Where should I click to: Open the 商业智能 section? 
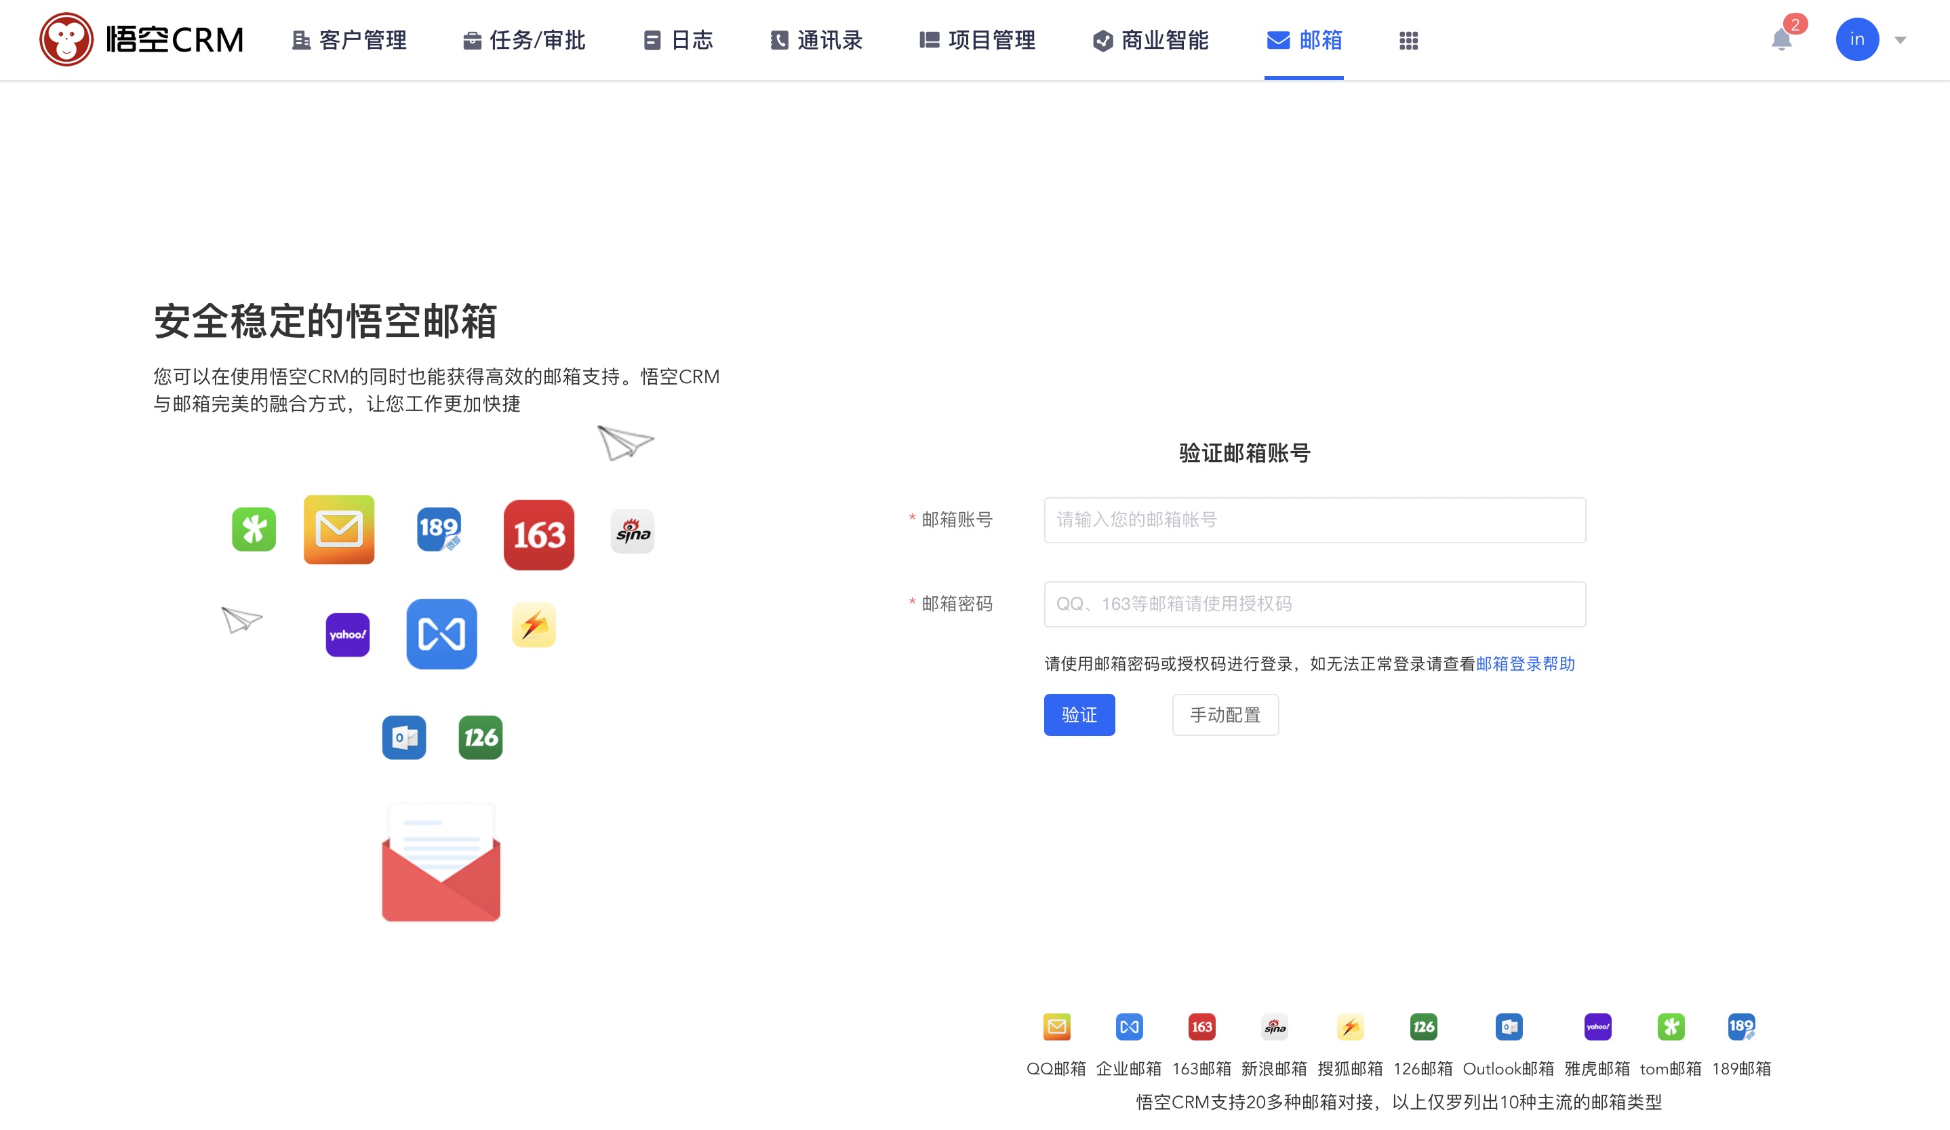(x=1151, y=40)
